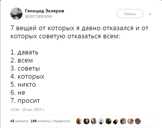This screenshot has height=128, width=162.
Task: Open second liker avatar, dark-haired woman
Action: (86, 121)
